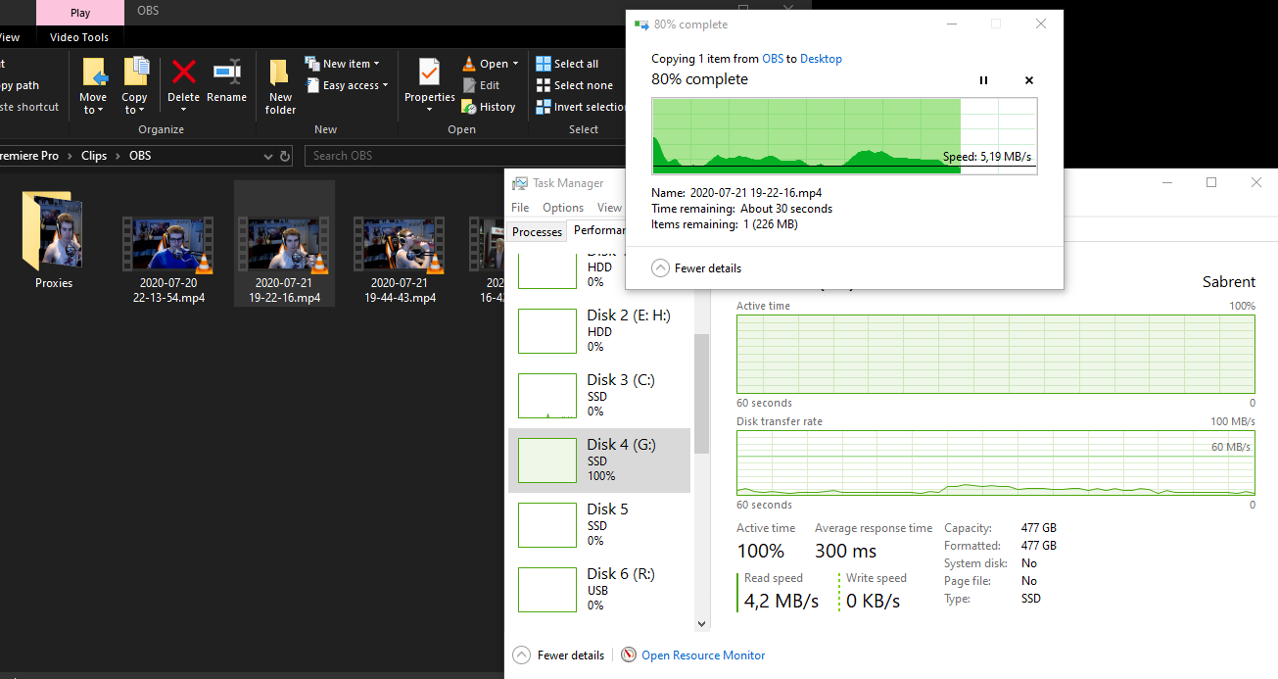The width and height of the screenshot is (1278, 679).
Task: Select Disk 3 (C:) in the sidebar
Action: (599, 395)
